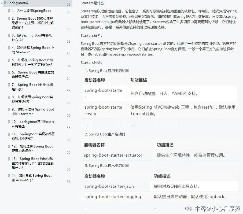Click bookmark icon for 13、核心配置文件
243x214 pixels.
coord(9,159)
